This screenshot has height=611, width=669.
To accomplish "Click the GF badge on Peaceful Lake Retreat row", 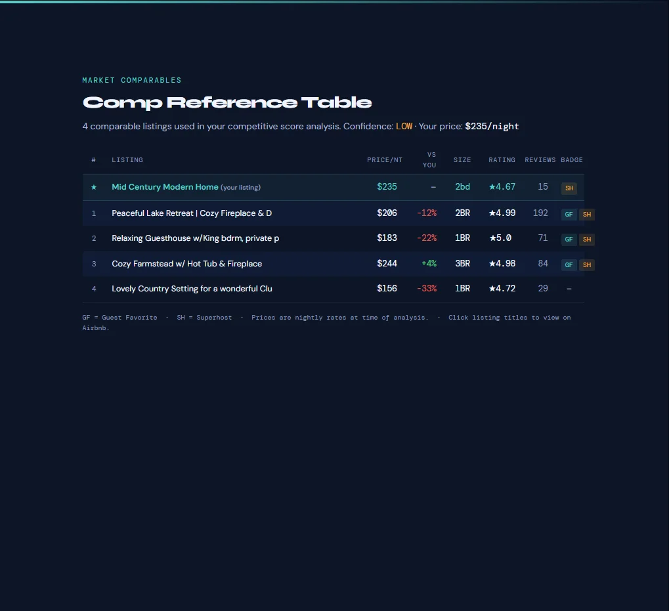I will (x=569, y=214).
